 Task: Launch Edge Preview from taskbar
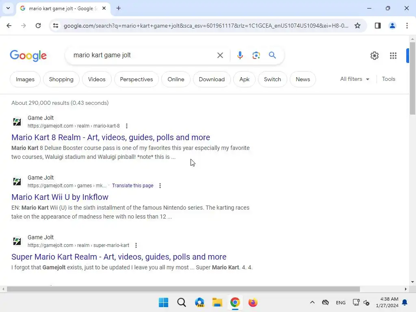[x=199, y=302]
